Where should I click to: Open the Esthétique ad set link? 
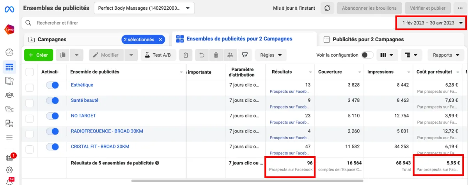pos(82,85)
